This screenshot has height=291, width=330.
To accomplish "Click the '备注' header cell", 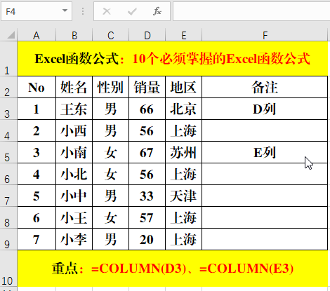I will (x=265, y=87).
